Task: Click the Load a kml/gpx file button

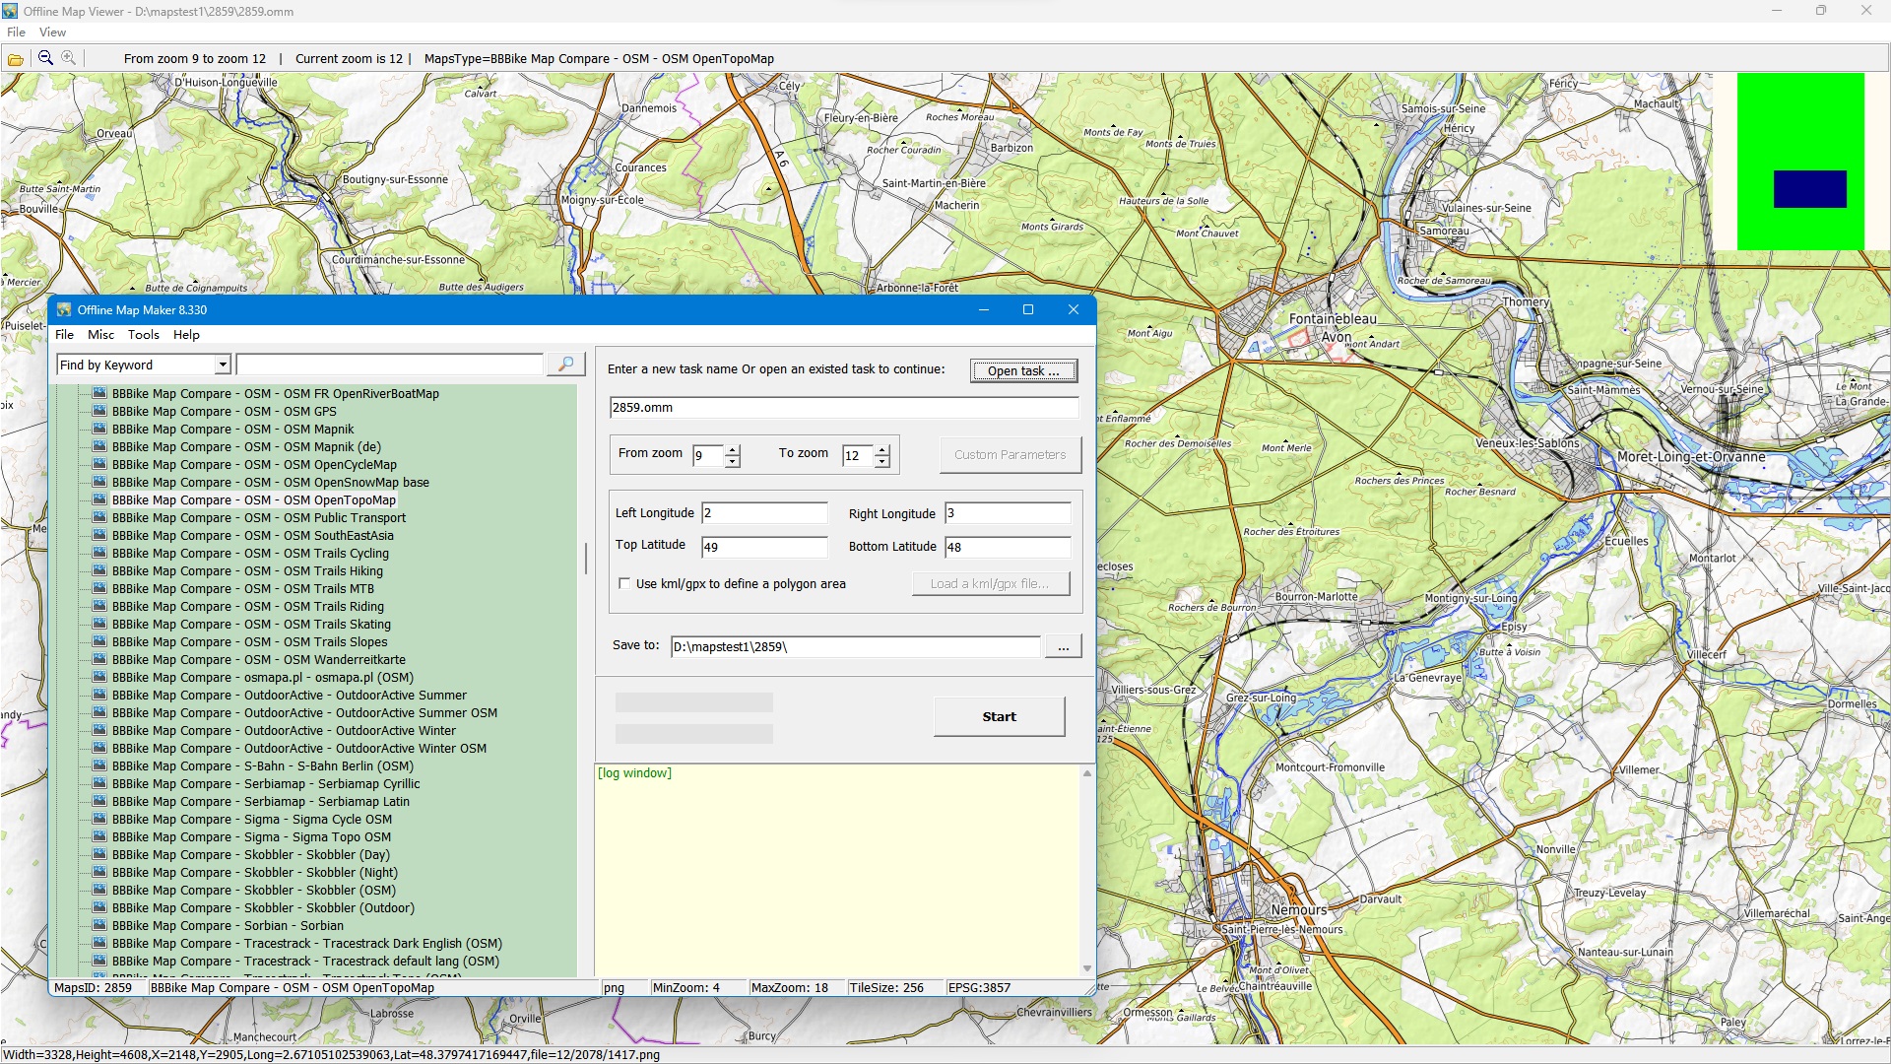Action: pos(990,583)
